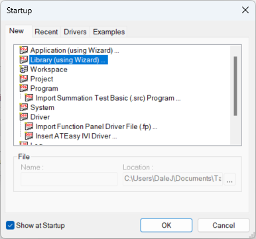Focus the file Name input field
The width and height of the screenshot is (256, 239).
tap(69, 179)
